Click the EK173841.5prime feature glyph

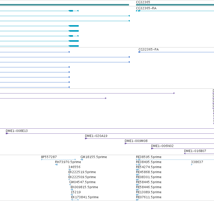75,200
